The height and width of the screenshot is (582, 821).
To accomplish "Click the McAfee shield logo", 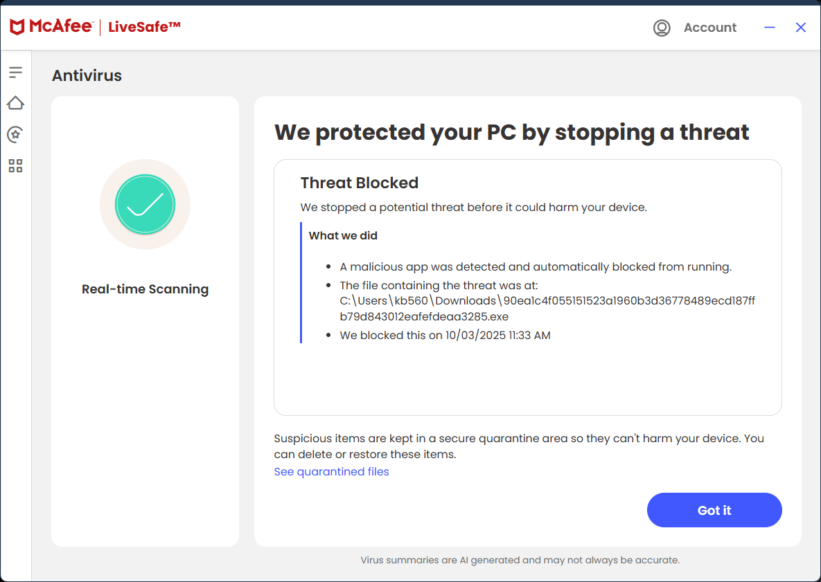I will coord(18,28).
